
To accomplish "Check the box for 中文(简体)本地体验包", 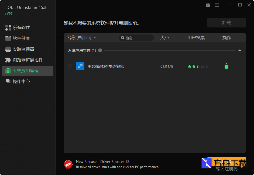I will point(70,66).
